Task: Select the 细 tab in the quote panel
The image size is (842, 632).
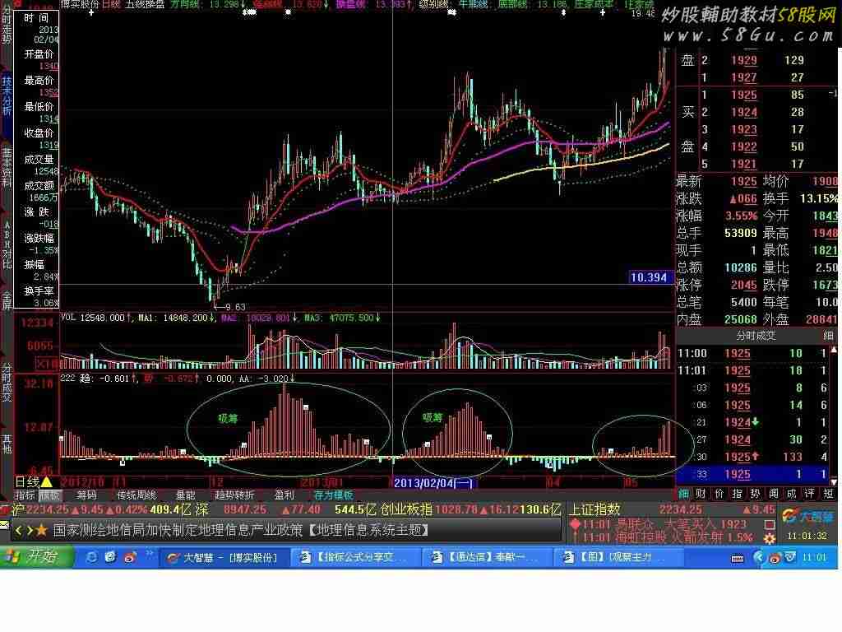Action: pyautogui.click(x=683, y=494)
